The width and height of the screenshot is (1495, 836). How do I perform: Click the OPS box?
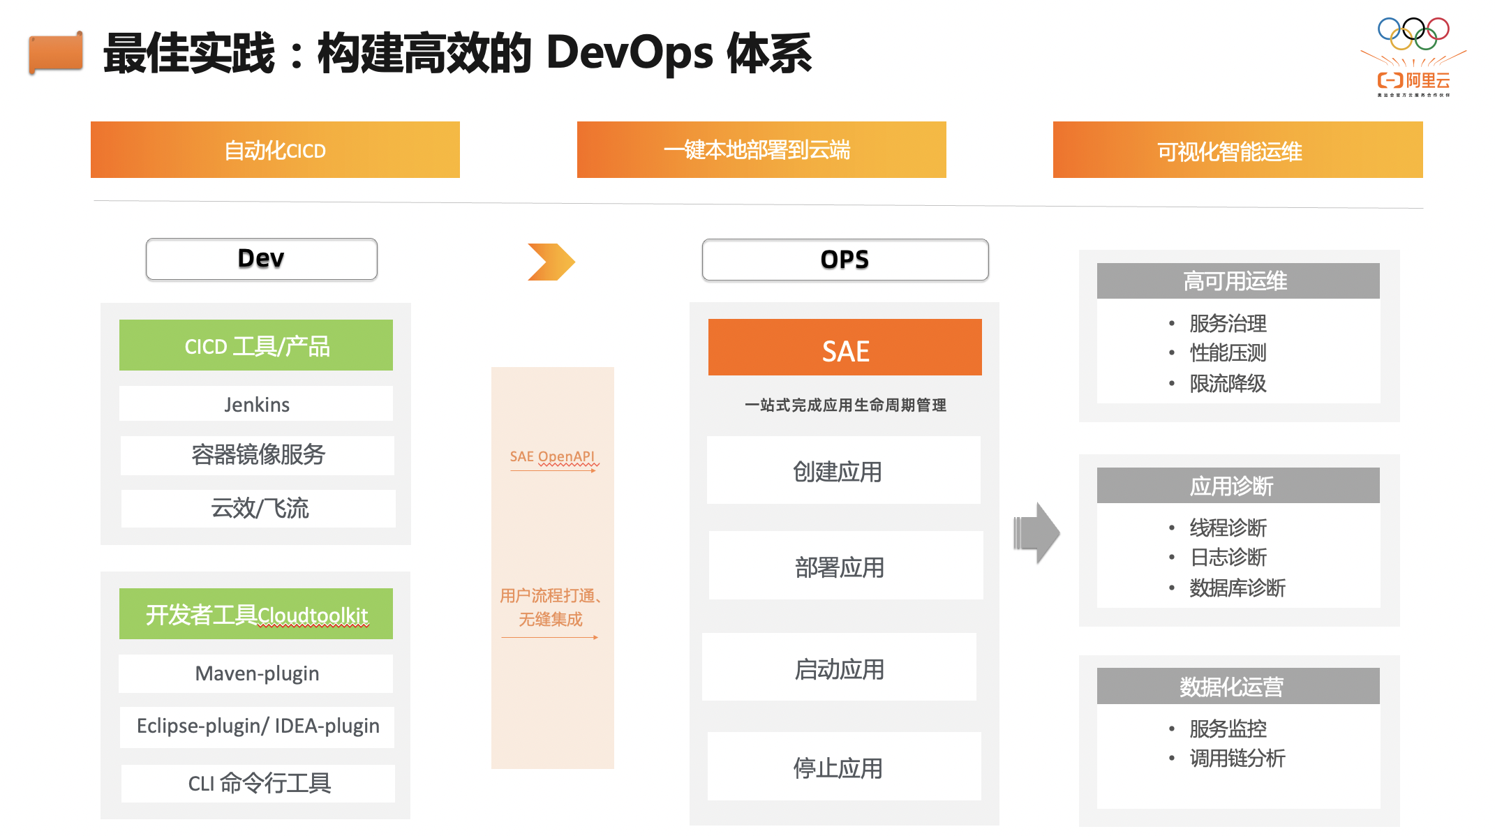845,260
